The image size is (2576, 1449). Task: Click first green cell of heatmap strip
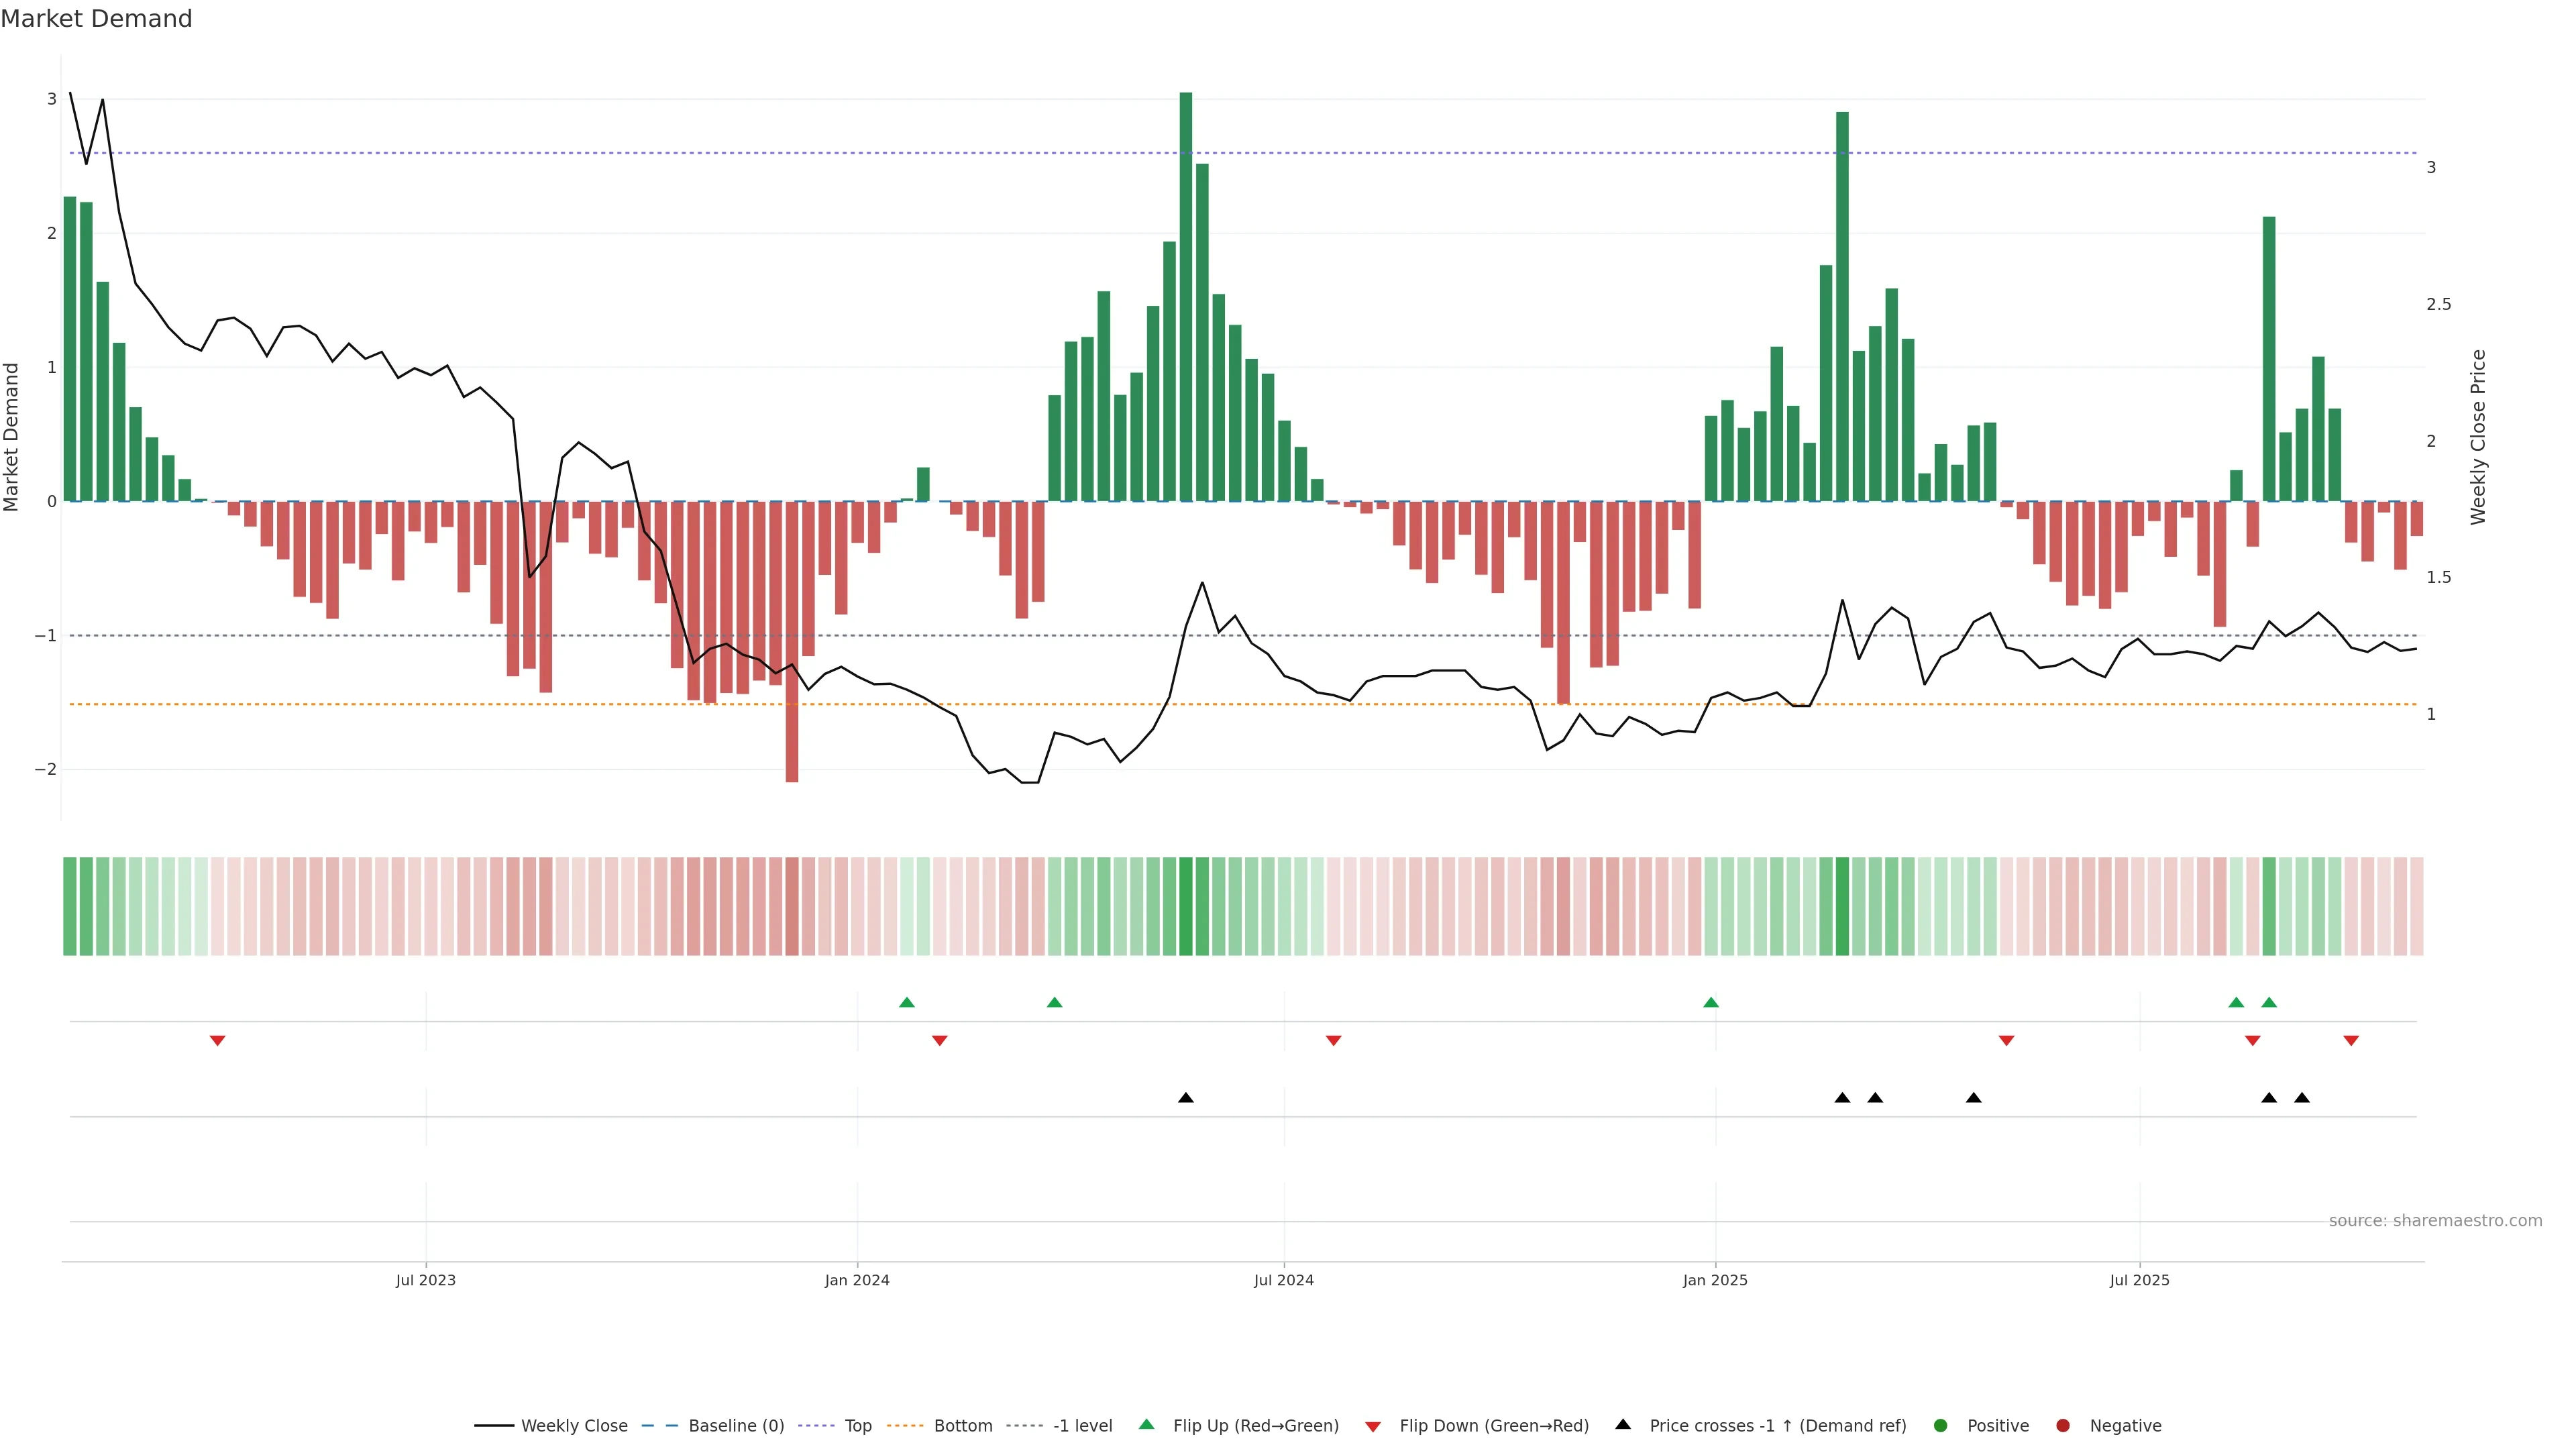70,906
